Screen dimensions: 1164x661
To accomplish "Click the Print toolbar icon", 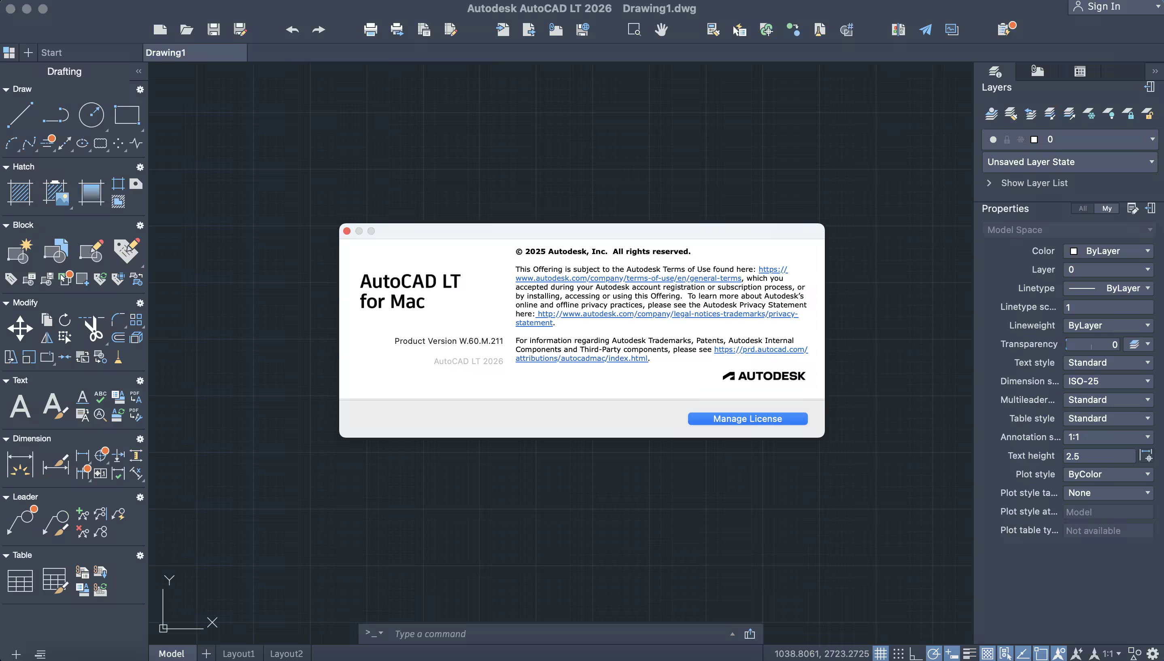I will click(371, 30).
